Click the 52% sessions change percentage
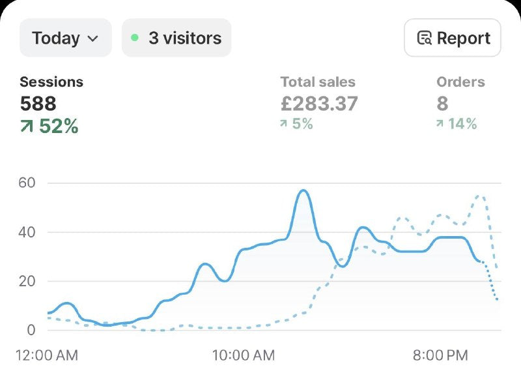The height and width of the screenshot is (373, 521). click(x=59, y=127)
